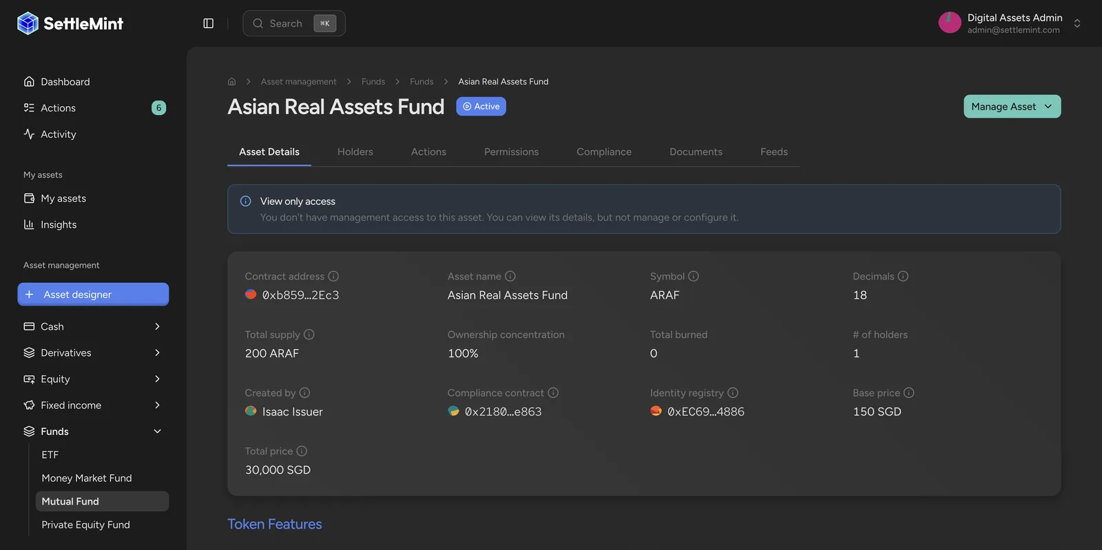Click the info icon beside Created by
This screenshot has width=1102, height=550.
click(x=304, y=393)
